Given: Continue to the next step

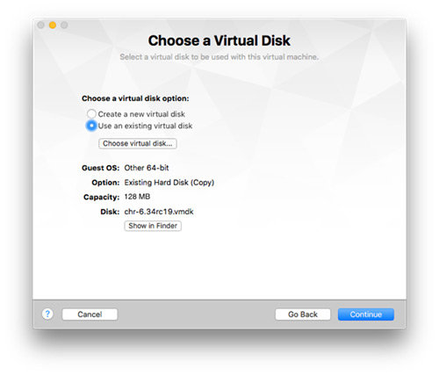Looking at the screenshot, I should point(366,315).
